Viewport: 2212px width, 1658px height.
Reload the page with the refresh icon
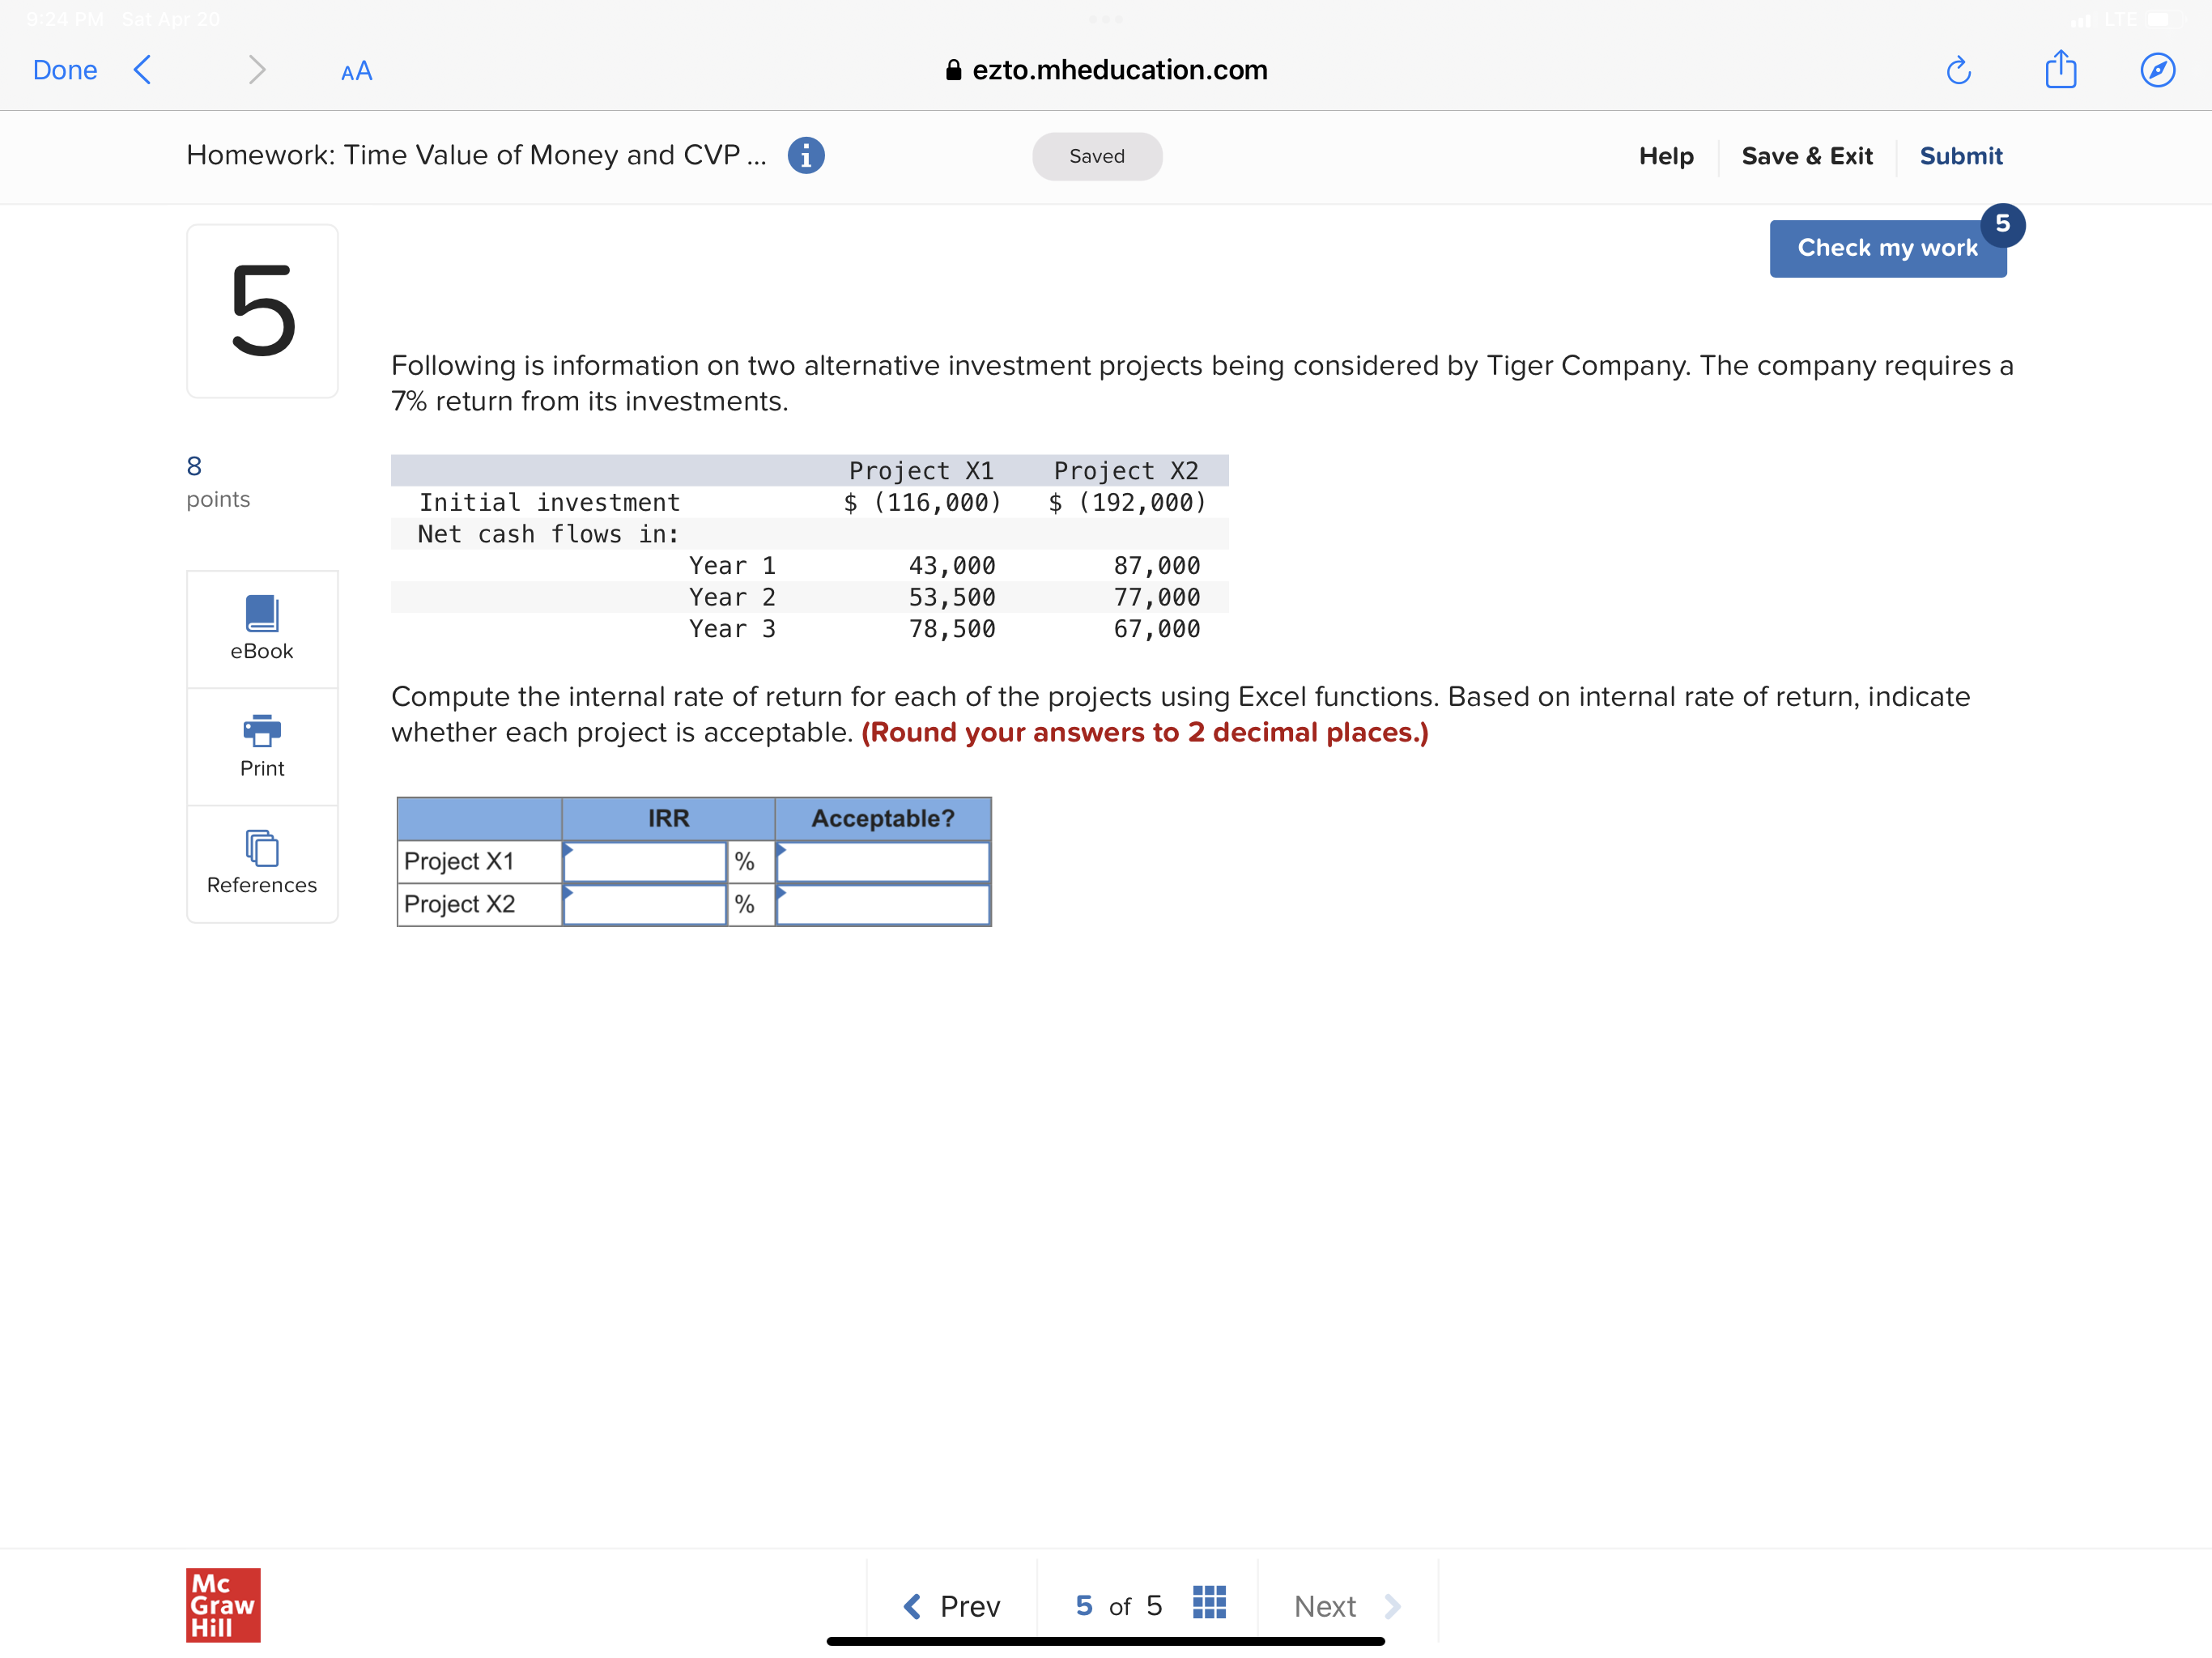click(1958, 70)
